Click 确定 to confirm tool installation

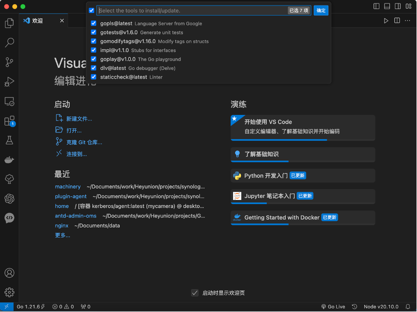(321, 10)
